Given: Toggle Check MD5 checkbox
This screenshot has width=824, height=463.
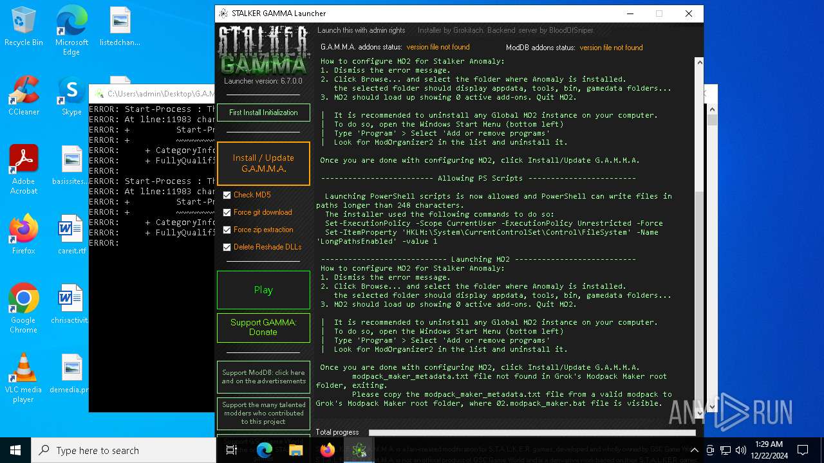Looking at the screenshot, I should pyautogui.click(x=227, y=195).
